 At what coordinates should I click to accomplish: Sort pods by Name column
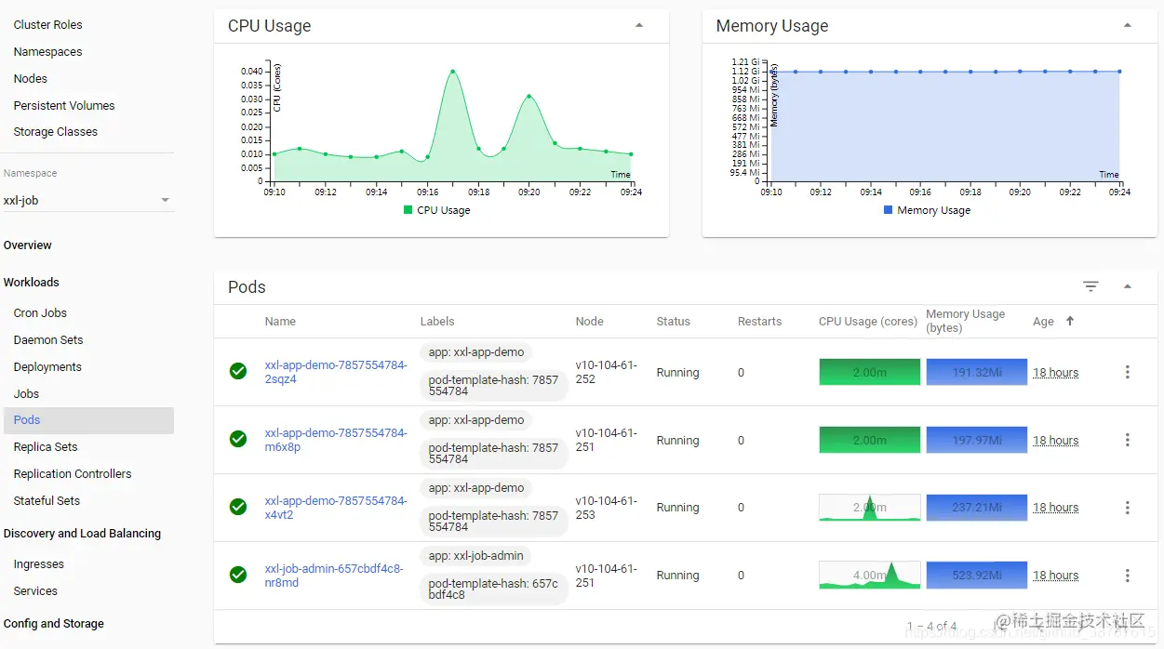point(280,322)
